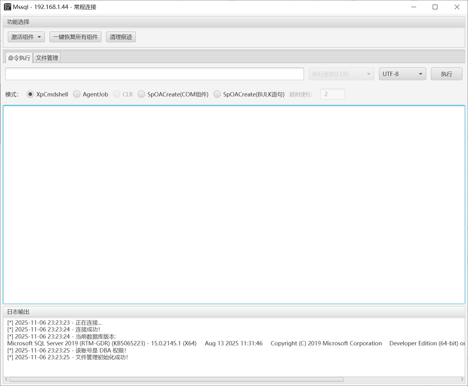Open the UTF-8 encoding dropdown
Viewport: 468px width, 386px height.
coord(402,74)
